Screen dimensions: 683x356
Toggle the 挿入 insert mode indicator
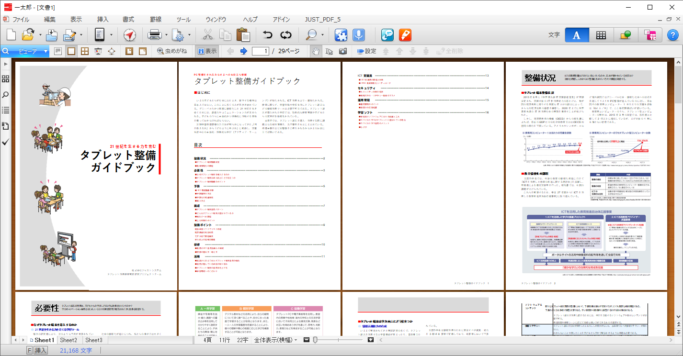coord(41,350)
